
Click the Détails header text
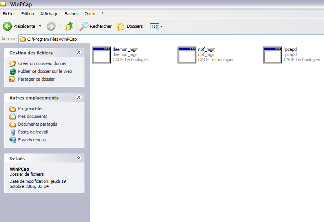tap(17, 159)
